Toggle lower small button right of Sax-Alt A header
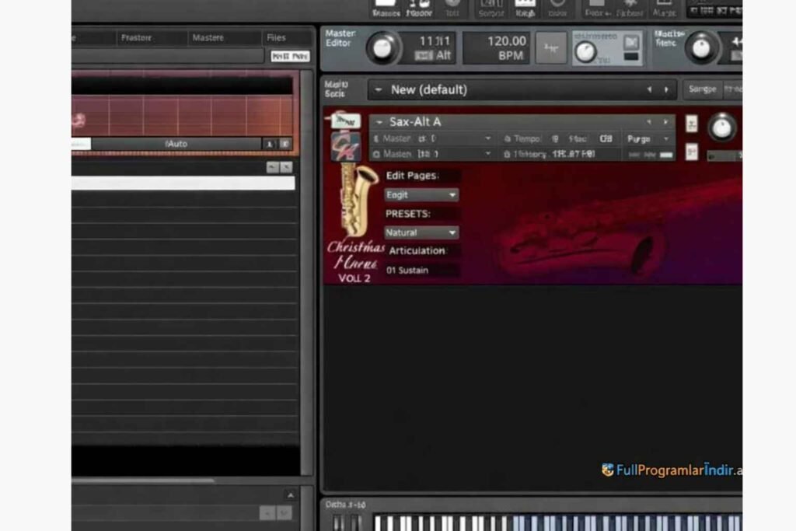 point(691,151)
